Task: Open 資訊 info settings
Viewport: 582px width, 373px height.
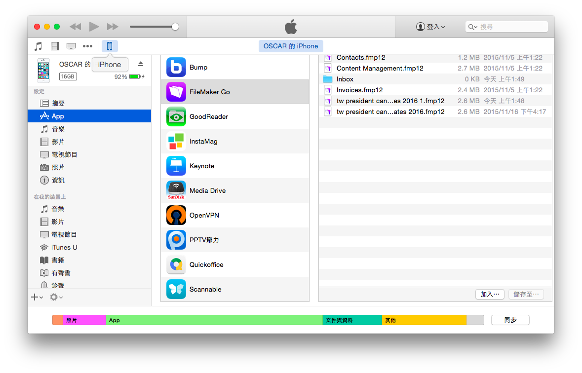Action: [89, 180]
